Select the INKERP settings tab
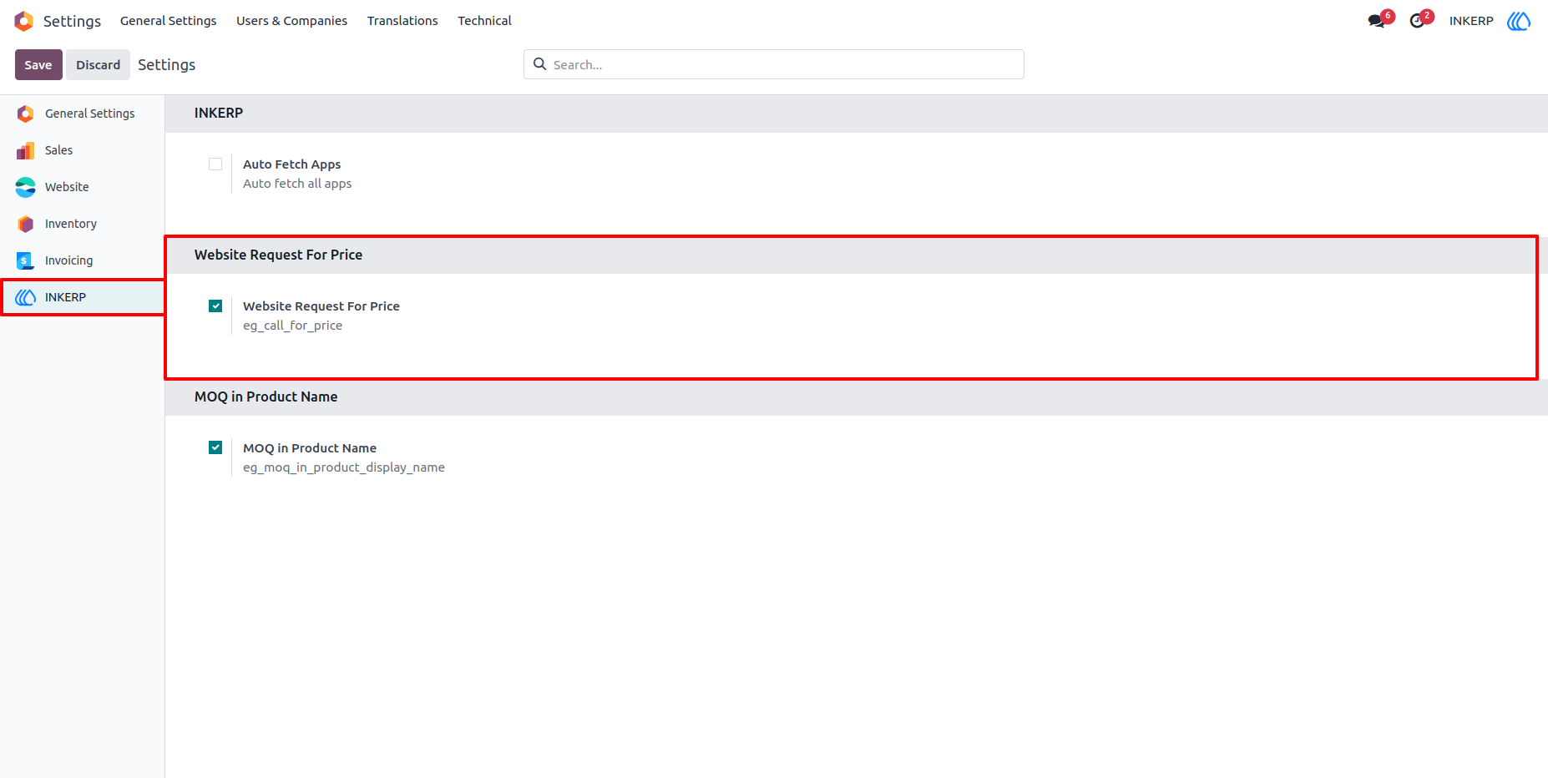This screenshot has height=778, width=1548. (x=82, y=297)
